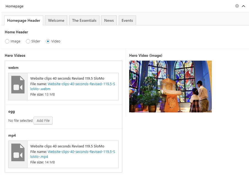Select the Image radio button
Image resolution: width=249 pixels, height=175 pixels.
coord(7,41)
